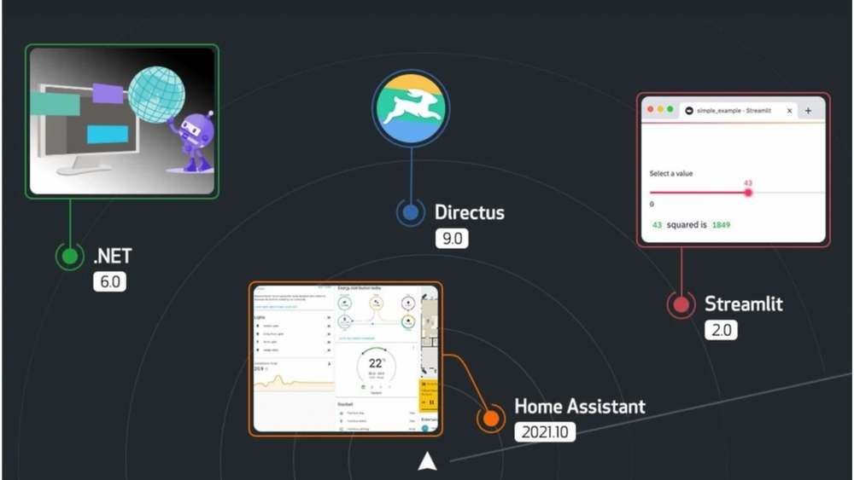Click the Directus rabbit logo

(412, 107)
